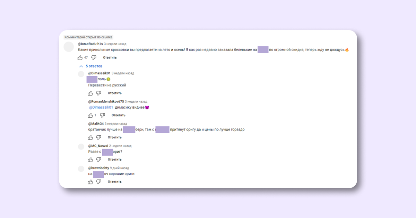The height and width of the screenshot is (218, 416).
Task: Like the reply by @brownbobty
Action: [x=90, y=182]
